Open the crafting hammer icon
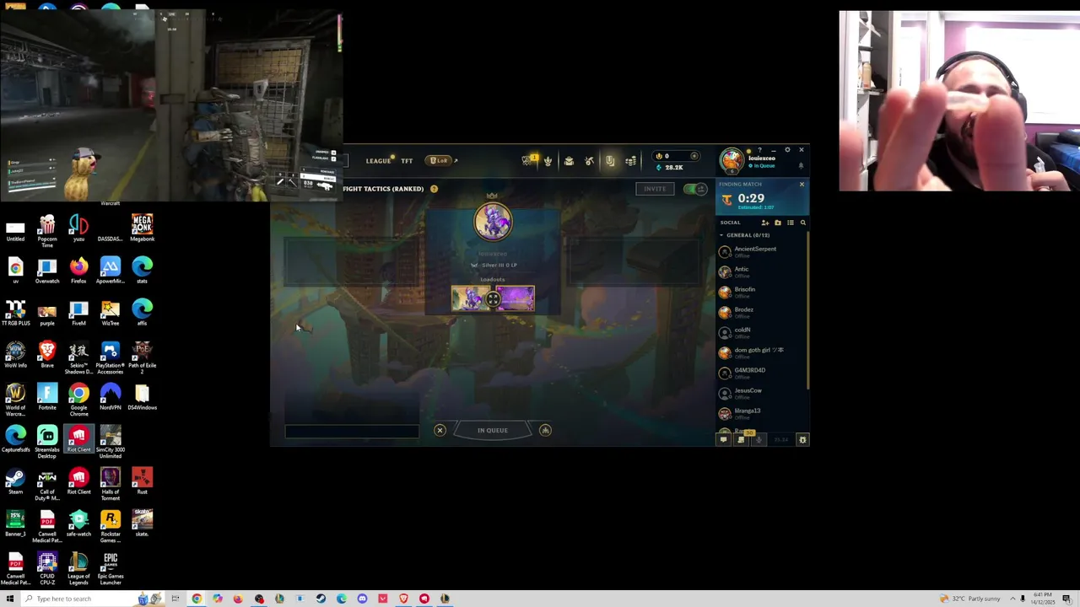Image resolution: width=1080 pixels, height=607 pixels. [589, 161]
